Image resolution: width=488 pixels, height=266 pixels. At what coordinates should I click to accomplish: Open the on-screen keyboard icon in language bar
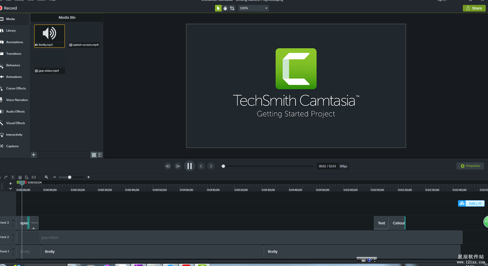tap(364, 260)
